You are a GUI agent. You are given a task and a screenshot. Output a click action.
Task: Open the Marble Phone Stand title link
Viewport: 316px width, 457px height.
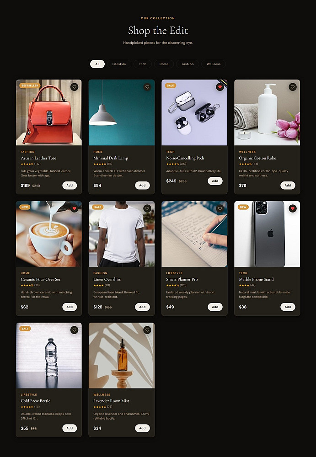click(x=256, y=279)
